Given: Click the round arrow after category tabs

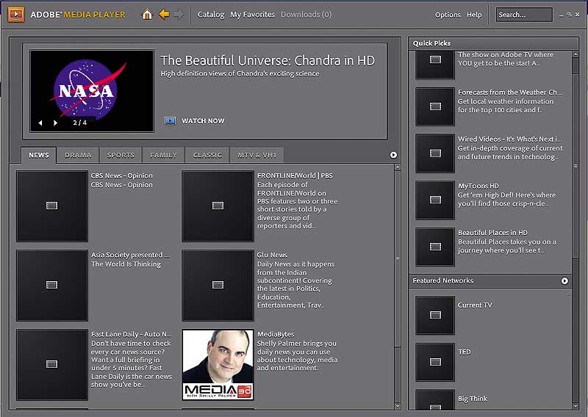Looking at the screenshot, I should pyautogui.click(x=393, y=155).
